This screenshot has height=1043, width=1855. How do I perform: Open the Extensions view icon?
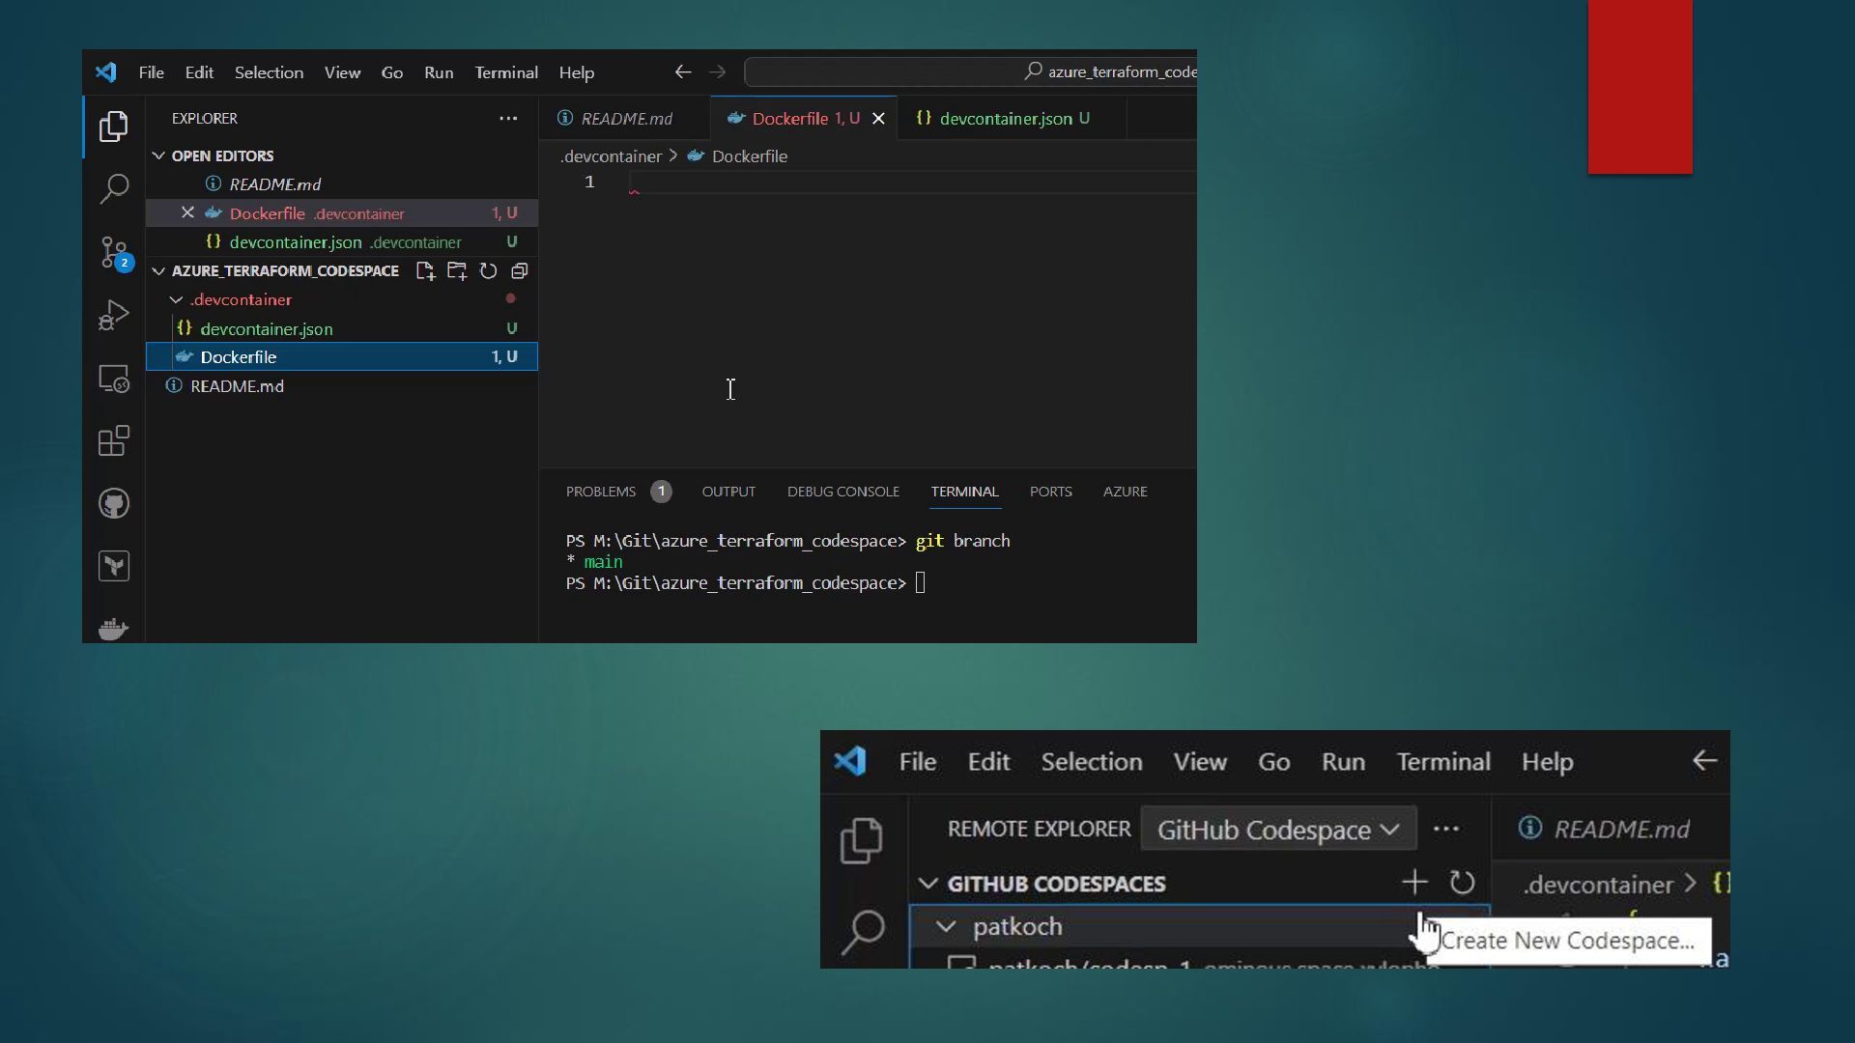[x=114, y=441]
